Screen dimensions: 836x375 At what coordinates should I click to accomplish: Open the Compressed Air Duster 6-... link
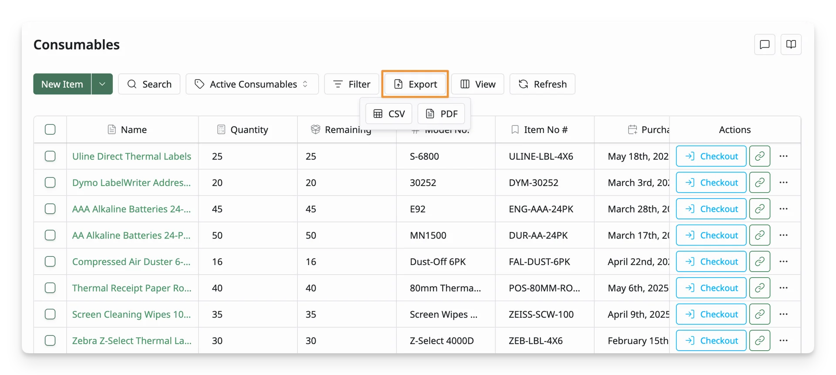pyautogui.click(x=131, y=262)
